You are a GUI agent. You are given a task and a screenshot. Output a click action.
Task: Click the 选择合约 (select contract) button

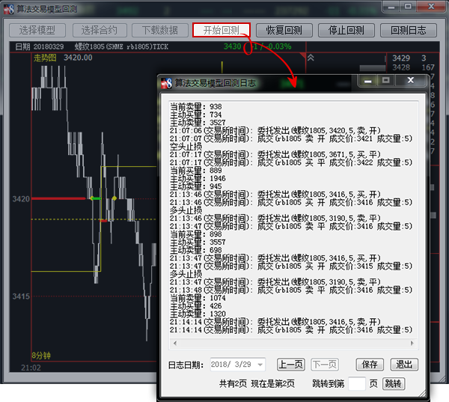point(100,30)
